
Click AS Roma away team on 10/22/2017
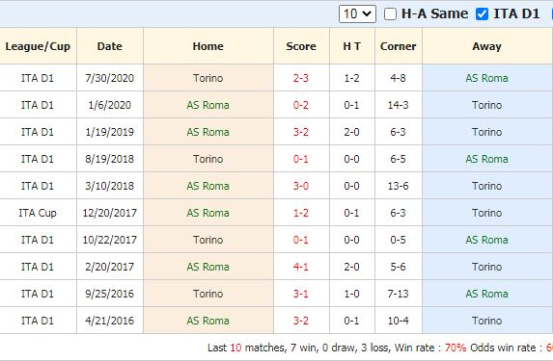486,240
